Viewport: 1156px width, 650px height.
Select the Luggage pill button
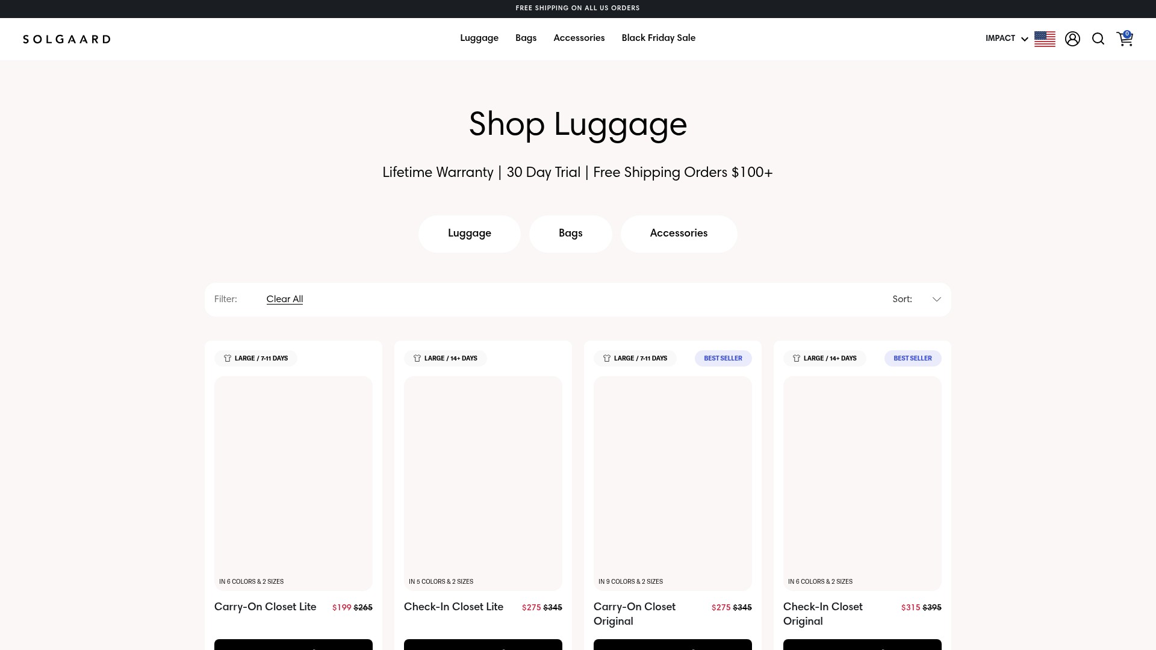click(x=470, y=234)
